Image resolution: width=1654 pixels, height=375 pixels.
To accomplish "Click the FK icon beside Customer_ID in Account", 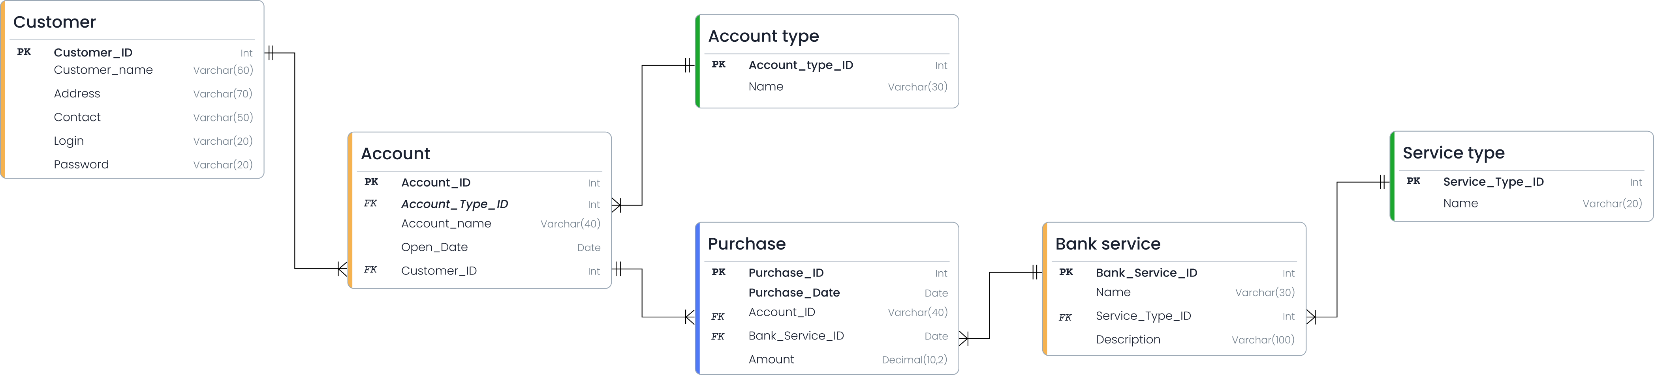I will (370, 270).
